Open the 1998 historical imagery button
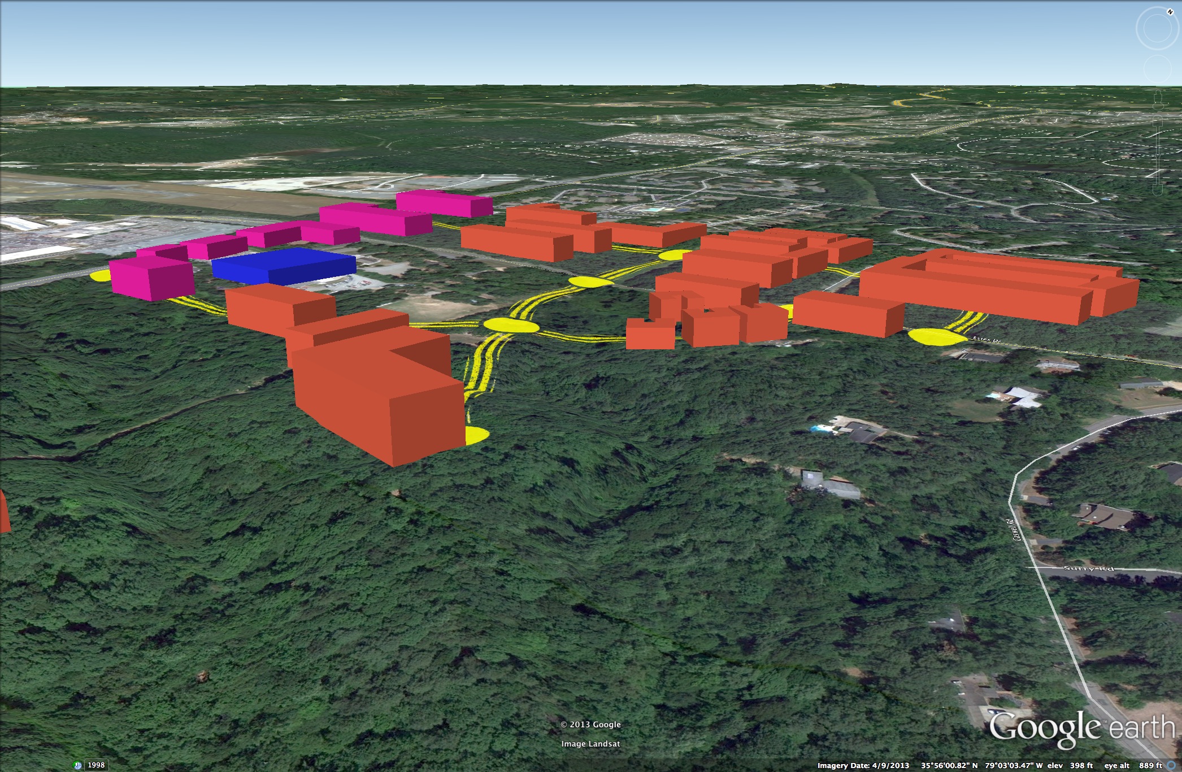This screenshot has height=772, width=1182. (96, 765)
